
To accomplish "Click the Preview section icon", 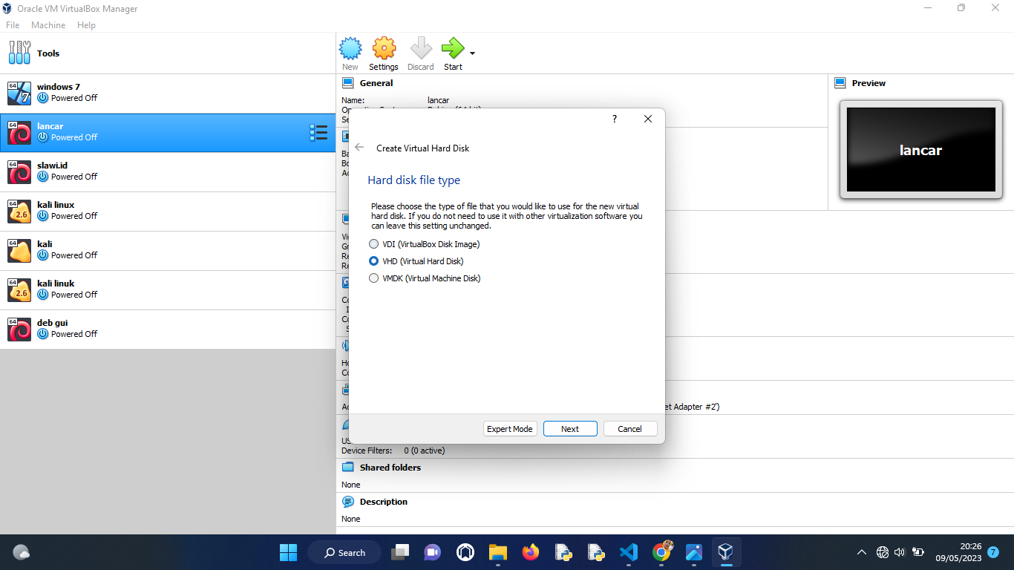I will click(x=840, y=83).
